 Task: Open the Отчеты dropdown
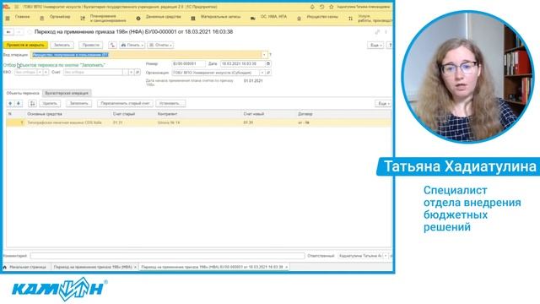[x=160, y=45]
